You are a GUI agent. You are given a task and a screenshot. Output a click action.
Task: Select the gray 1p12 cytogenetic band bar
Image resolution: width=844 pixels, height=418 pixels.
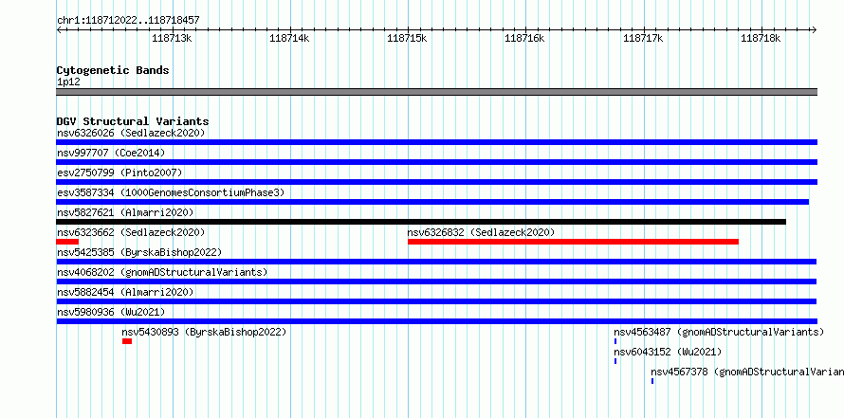tap(436, 92)
